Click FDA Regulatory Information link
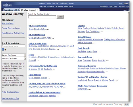Image resolution: width=133 pixels, height=107 pixels. (x=114, y=39)
